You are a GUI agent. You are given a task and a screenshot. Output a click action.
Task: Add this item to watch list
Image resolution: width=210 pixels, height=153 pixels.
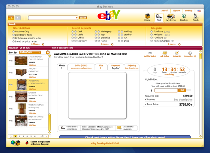click(x=150, y=55)
